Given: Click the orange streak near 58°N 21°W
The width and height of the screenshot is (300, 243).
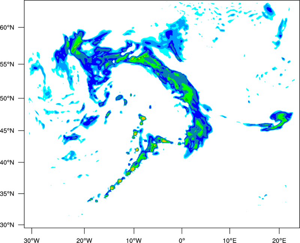Looking at the screenshot, I should (x=77, y=45).
